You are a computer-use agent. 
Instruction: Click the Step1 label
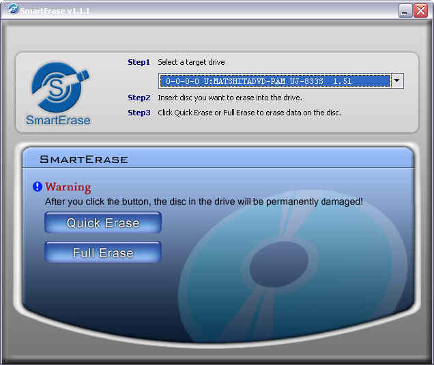(139, 62)
